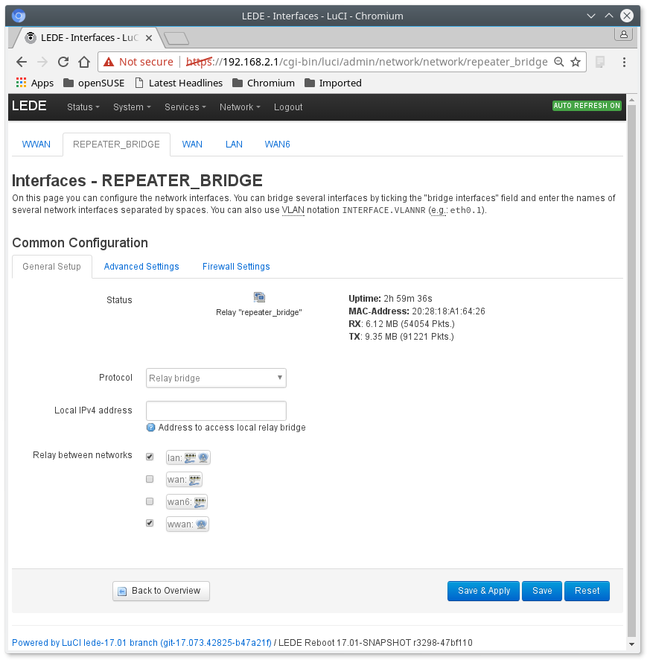The width and height of the screenshot is (650, 663).
Task: Click the help icon under Local IPv4 address
Action: [150, 428]
